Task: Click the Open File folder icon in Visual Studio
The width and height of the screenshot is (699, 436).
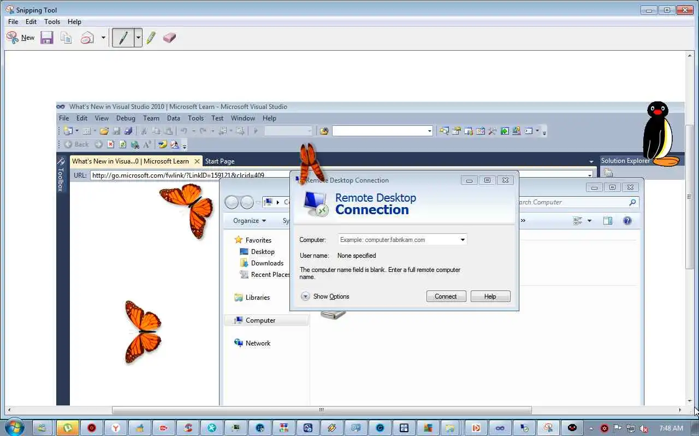Action: pyautogui.click(x=104, y=131)
